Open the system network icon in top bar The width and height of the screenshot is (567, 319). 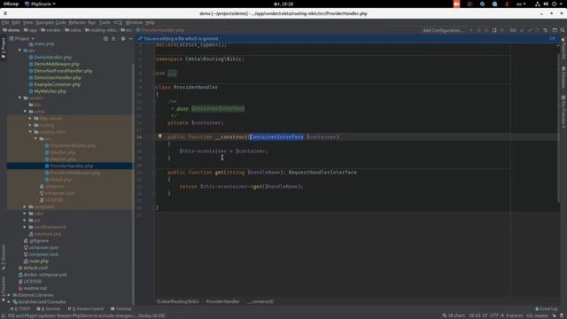tap(538, 4)
